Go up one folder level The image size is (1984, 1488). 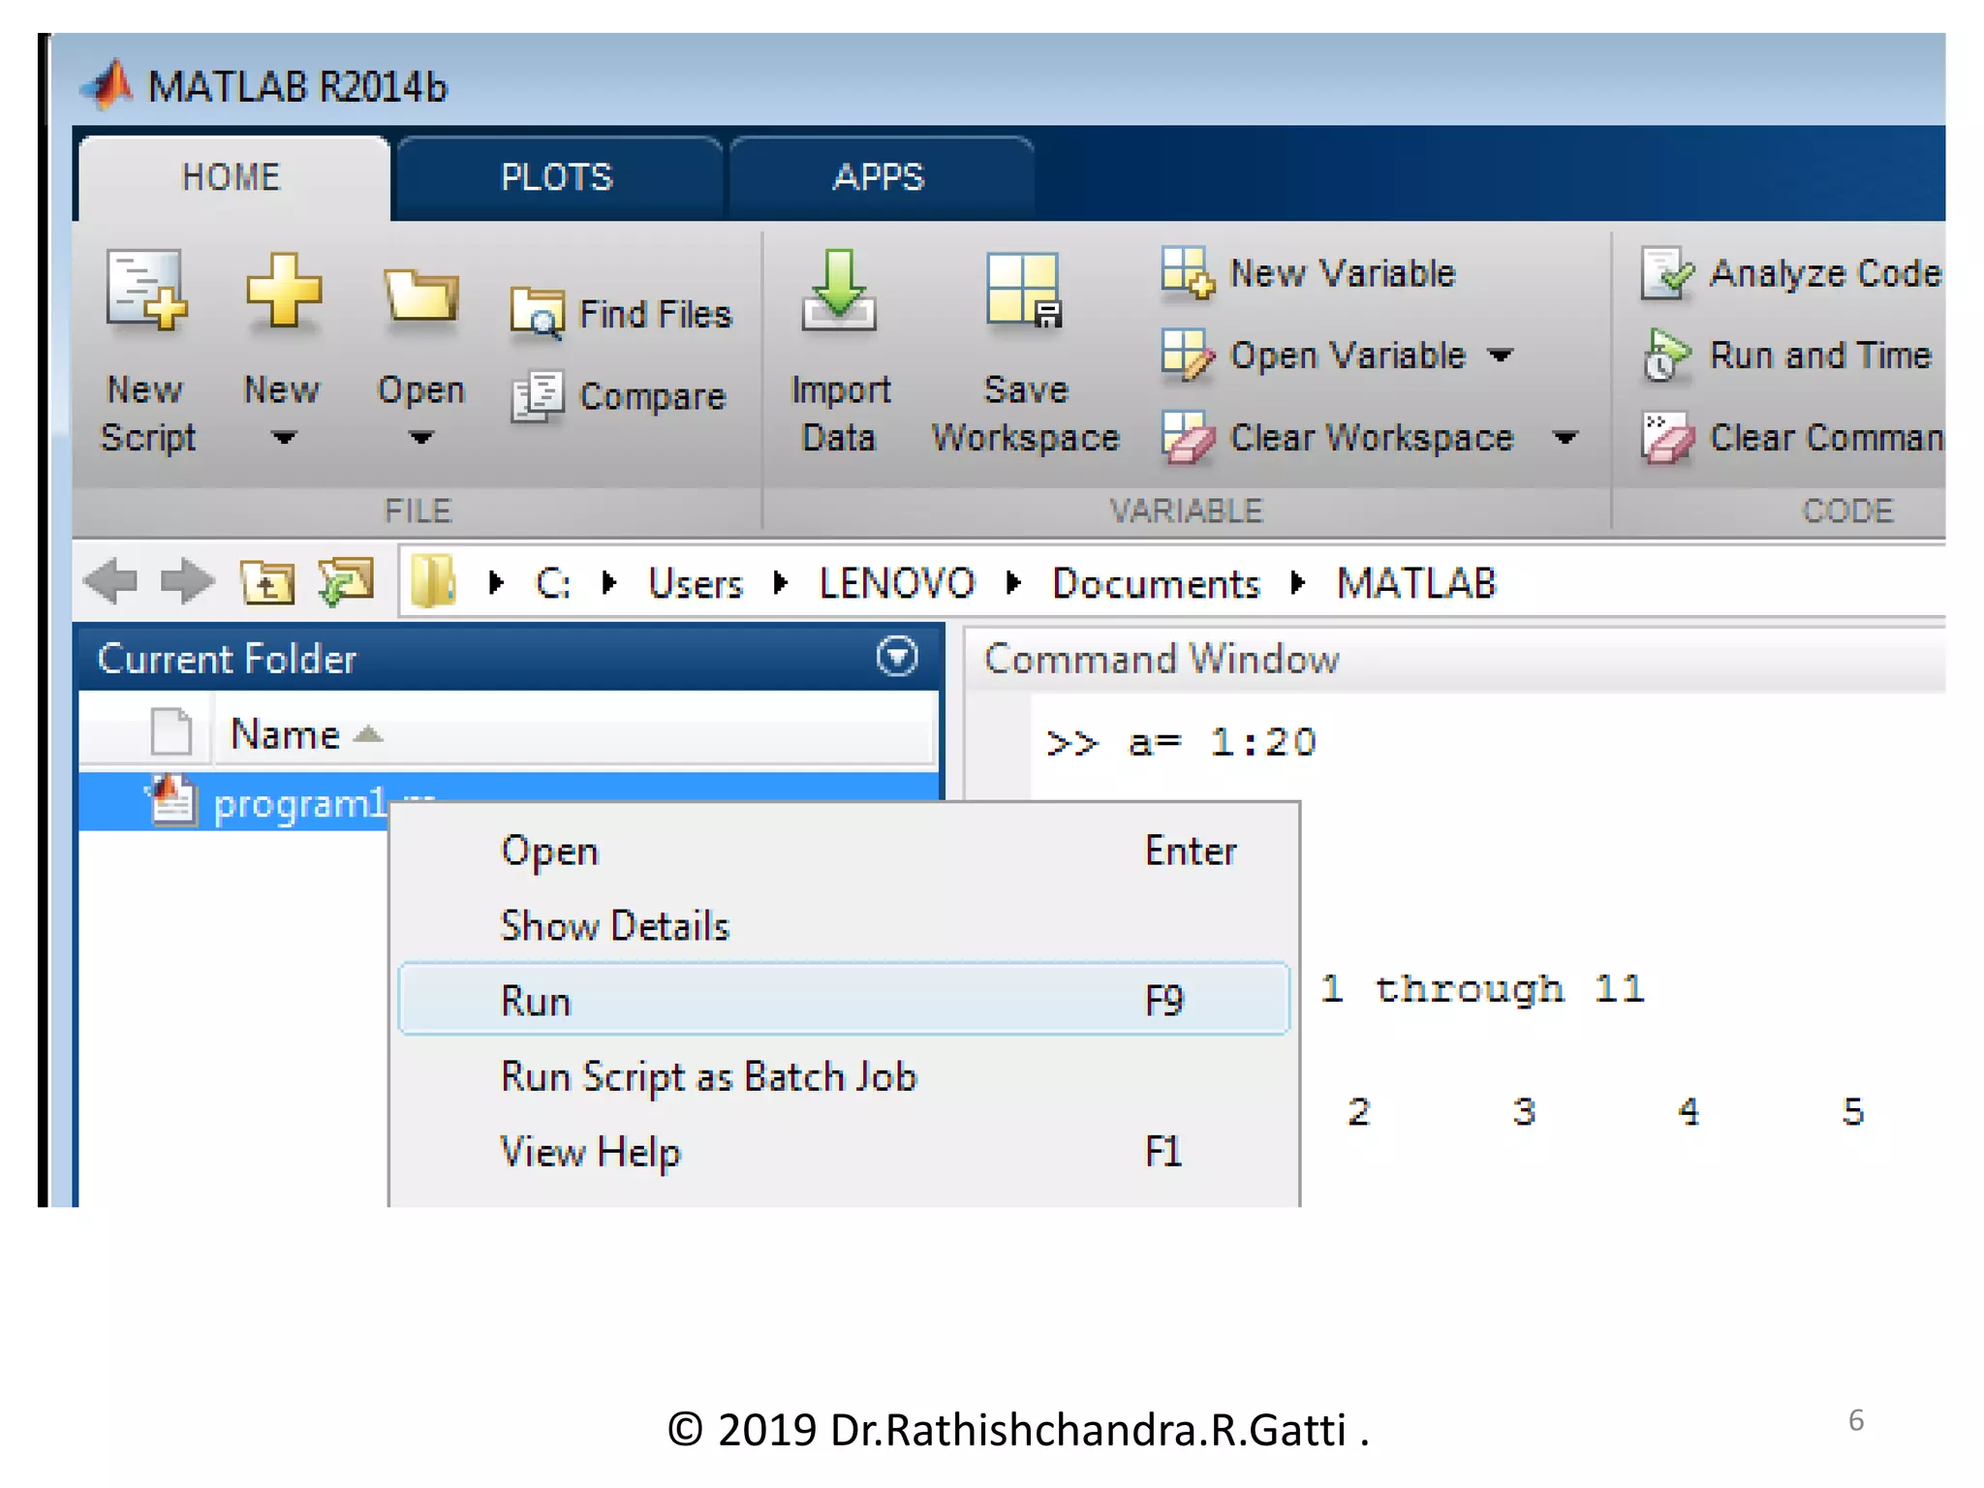tap(267, 583)
